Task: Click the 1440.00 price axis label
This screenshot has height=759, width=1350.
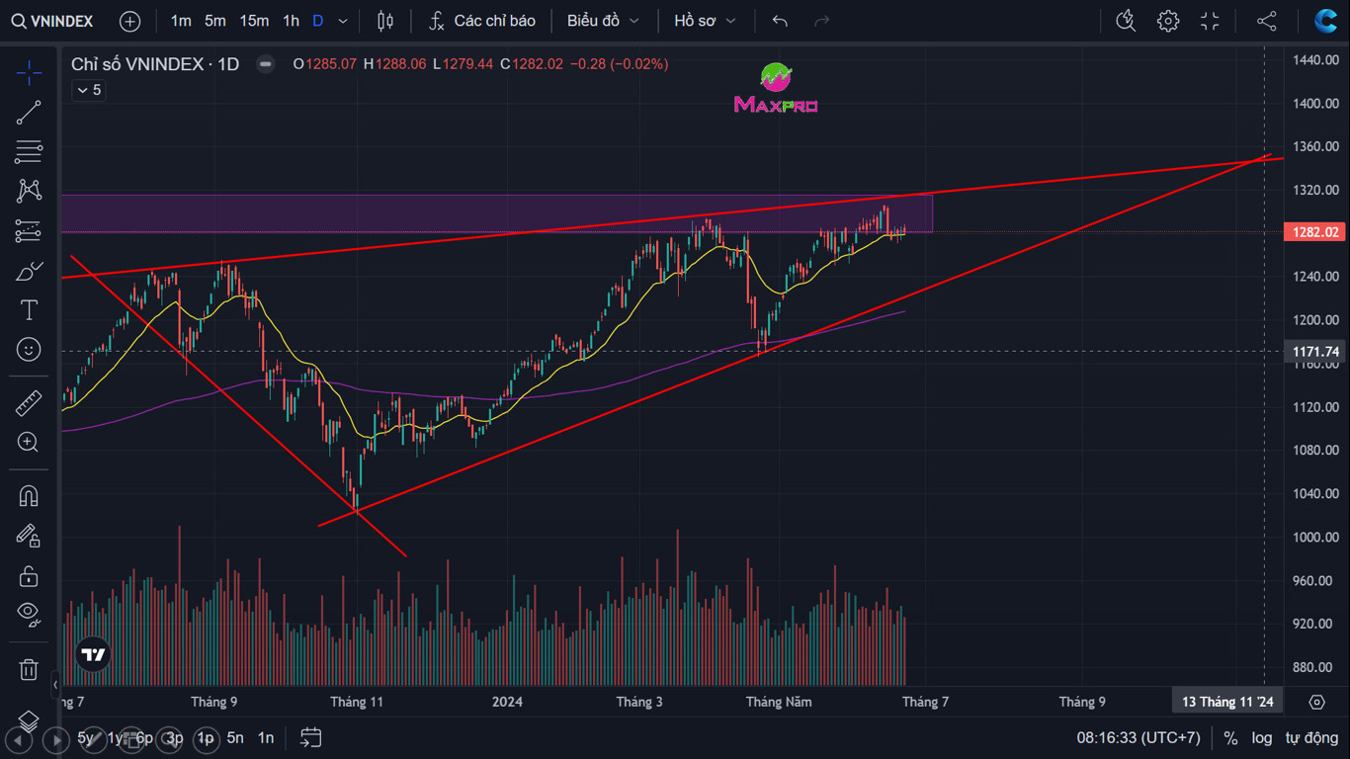Action: 1315,60
